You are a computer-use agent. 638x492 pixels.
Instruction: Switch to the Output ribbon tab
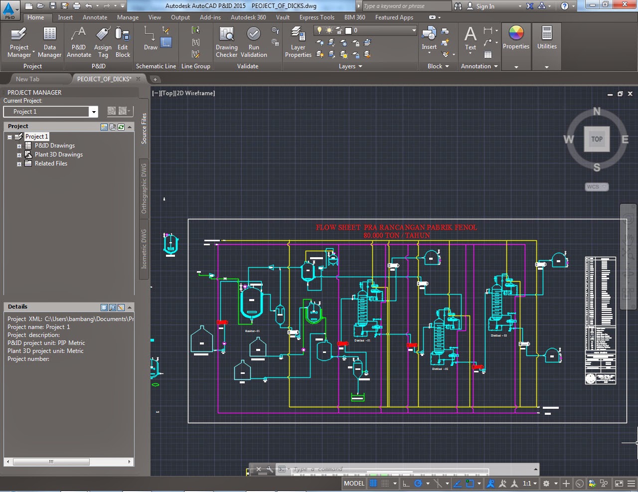180,17
